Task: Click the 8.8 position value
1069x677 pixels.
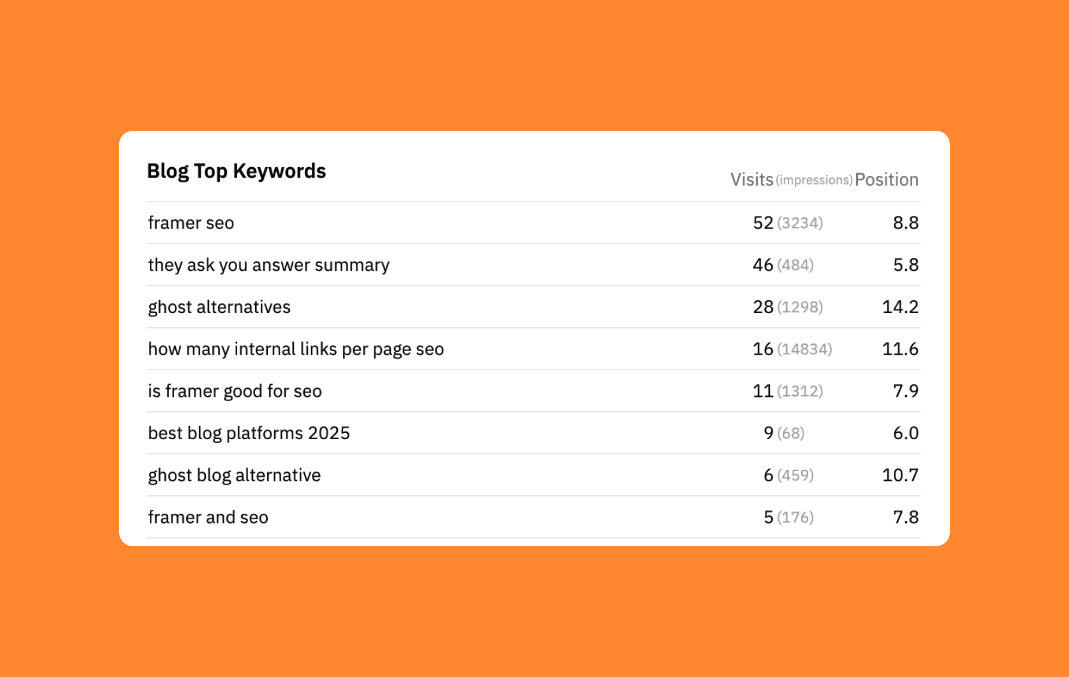Action: (905, 223)
